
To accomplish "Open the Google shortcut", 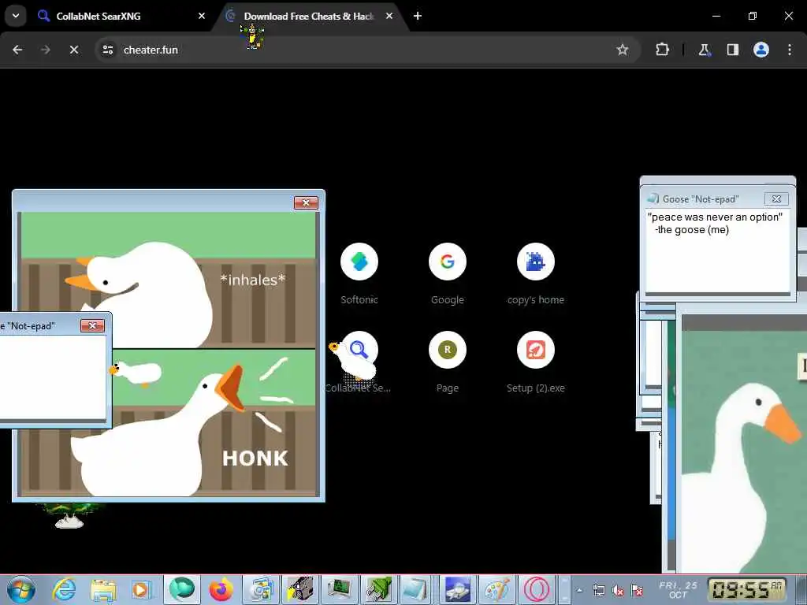I will click(x=448, y=273).
